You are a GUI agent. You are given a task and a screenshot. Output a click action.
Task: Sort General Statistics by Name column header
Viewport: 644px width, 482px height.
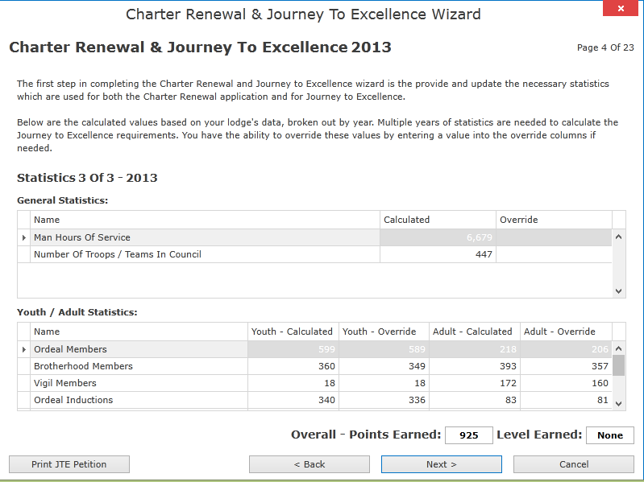205,220
